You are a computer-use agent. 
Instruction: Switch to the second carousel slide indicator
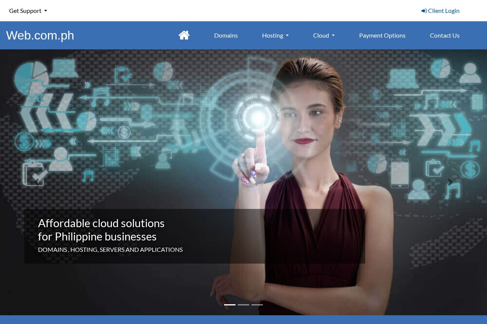tap(243, 305)
